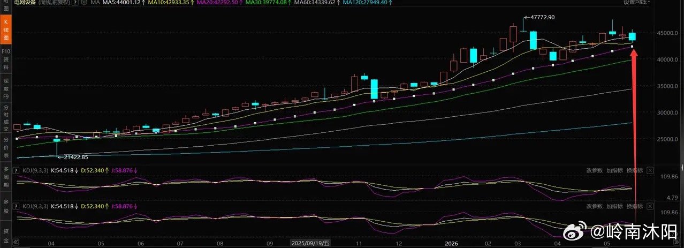Open 换指标 on the second KDJ panel
The width and height of the screenshot is (684, 248).
pos(634,206)
